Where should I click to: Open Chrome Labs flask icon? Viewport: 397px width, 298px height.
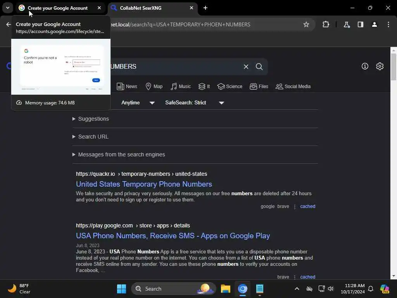(347, 24)
